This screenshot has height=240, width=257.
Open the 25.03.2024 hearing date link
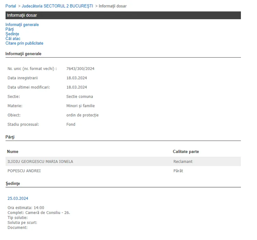[18, 199]
